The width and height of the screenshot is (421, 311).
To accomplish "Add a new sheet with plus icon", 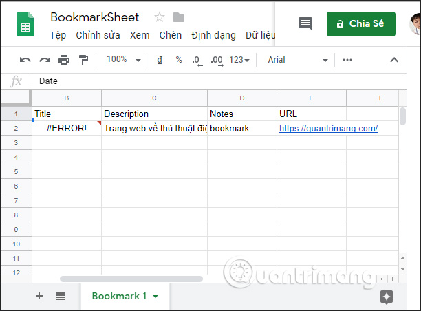I will 39,296.
